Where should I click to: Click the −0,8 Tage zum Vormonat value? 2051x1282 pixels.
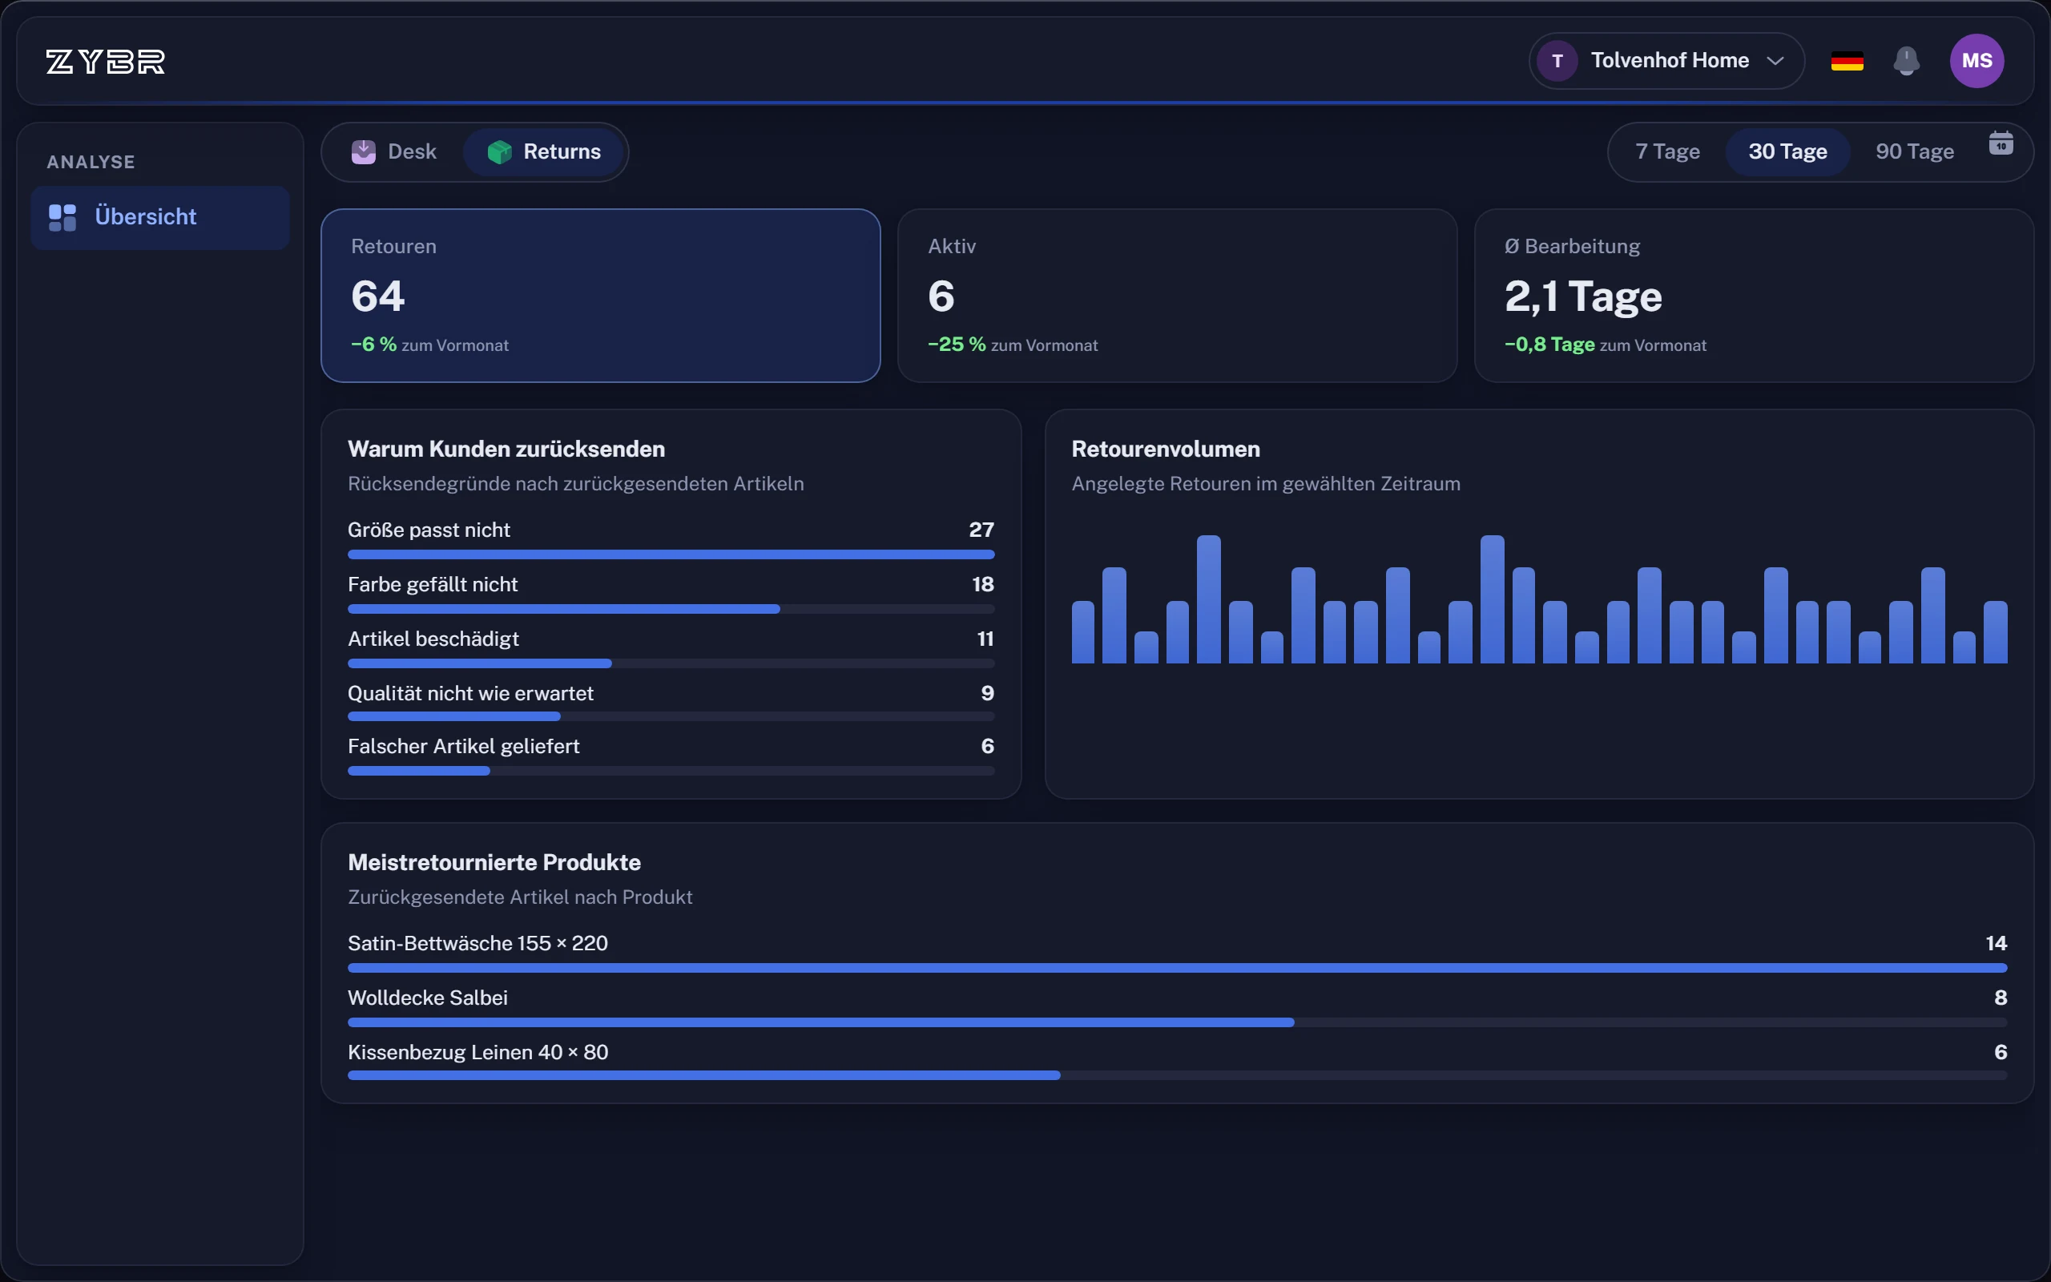click(1606, 345)
